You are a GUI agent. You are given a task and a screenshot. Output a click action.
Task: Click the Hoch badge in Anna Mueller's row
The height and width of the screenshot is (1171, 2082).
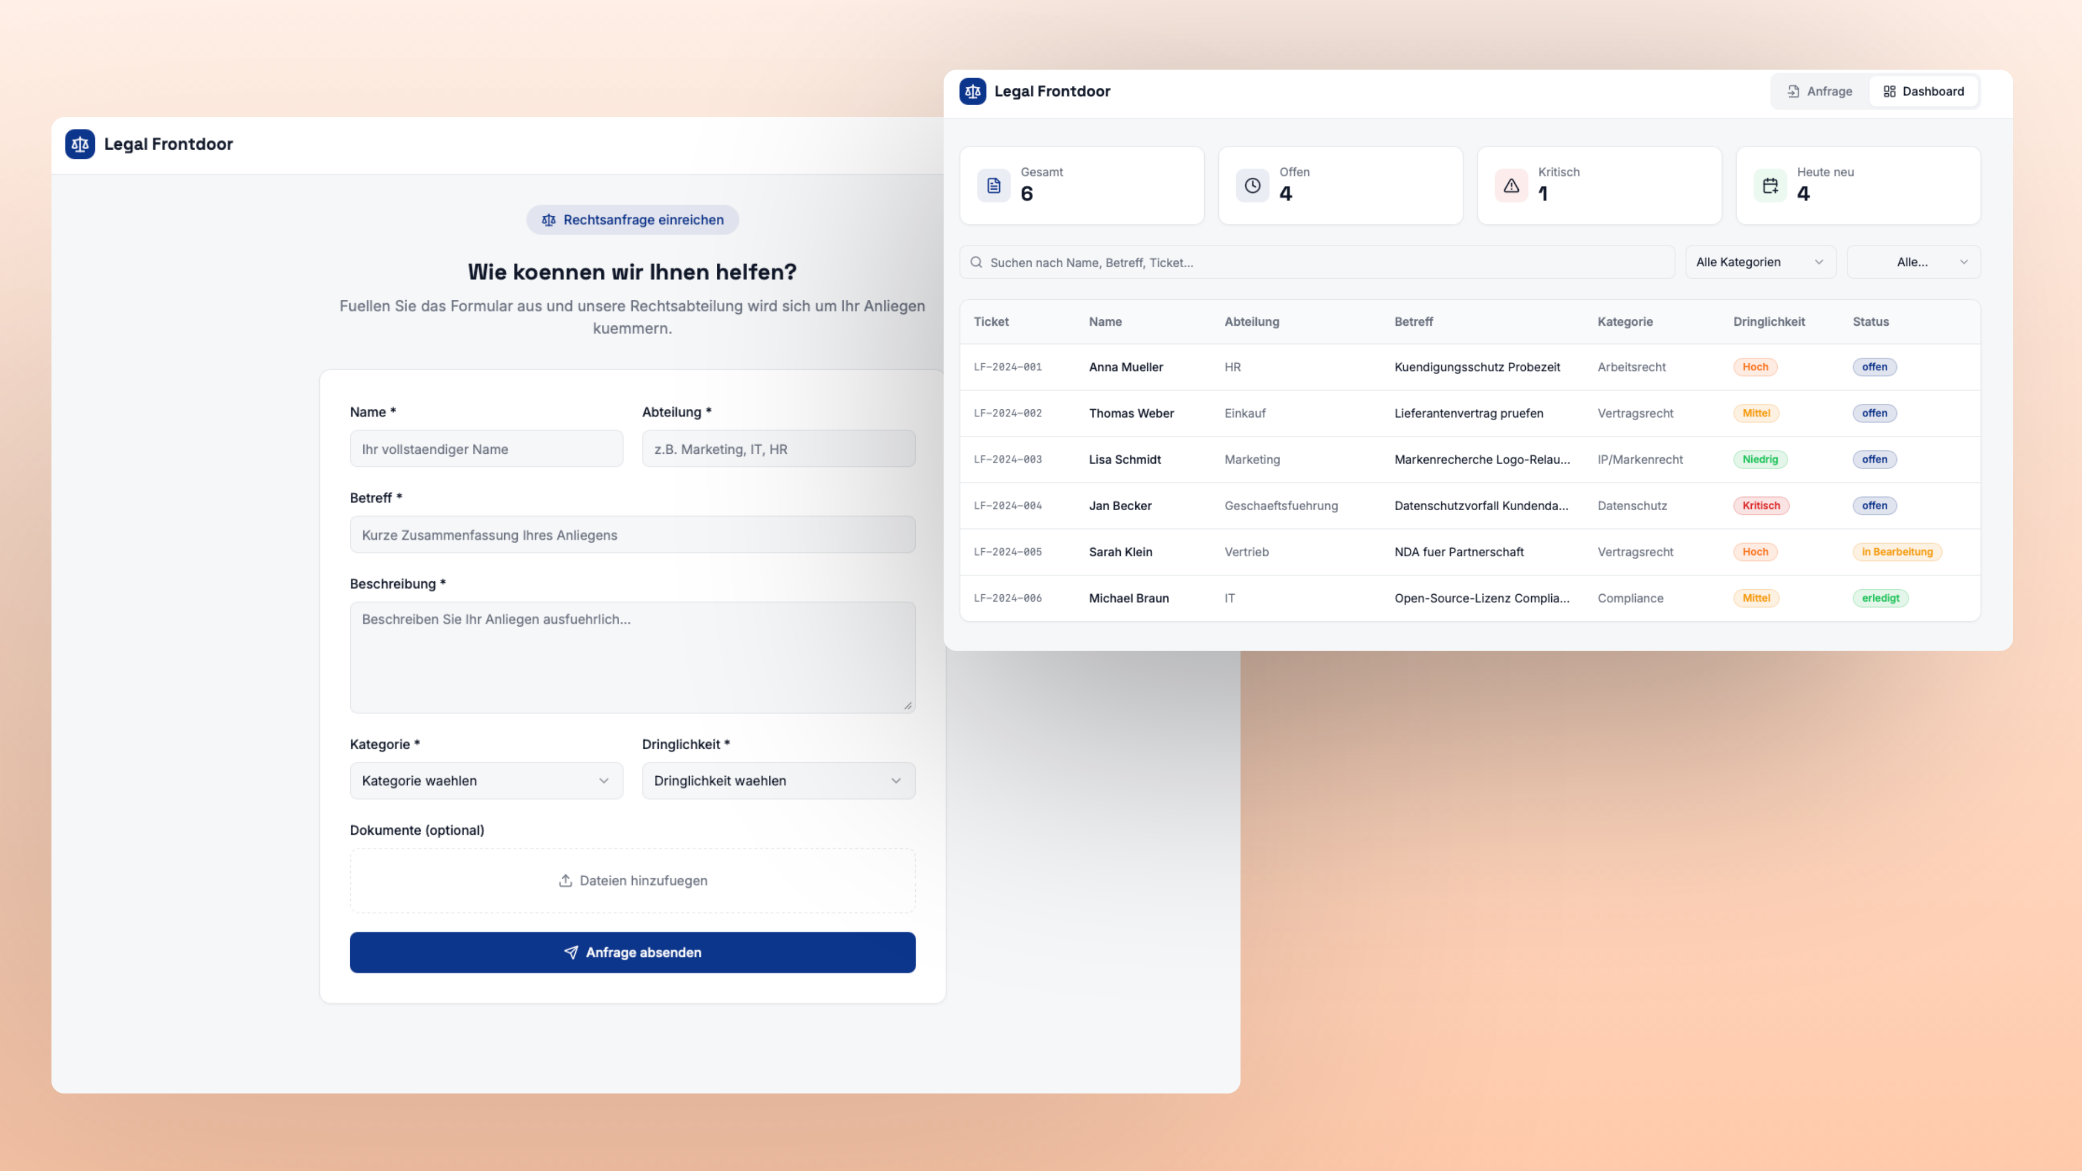click(x=1755, y=367)
